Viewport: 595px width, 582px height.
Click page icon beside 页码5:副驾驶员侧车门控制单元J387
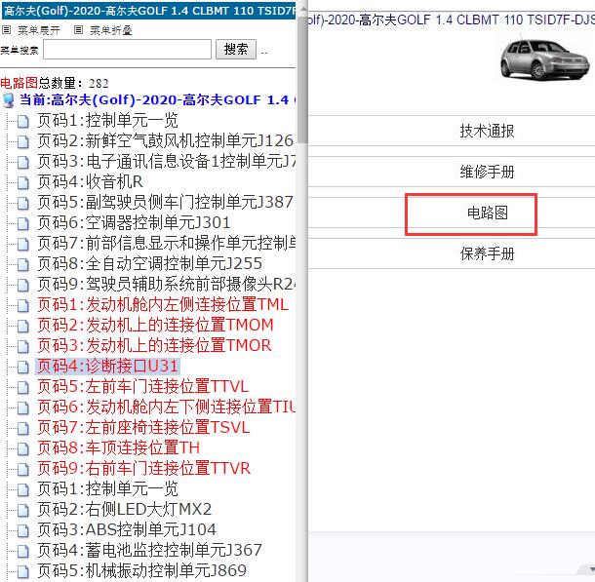coord(23,203)
